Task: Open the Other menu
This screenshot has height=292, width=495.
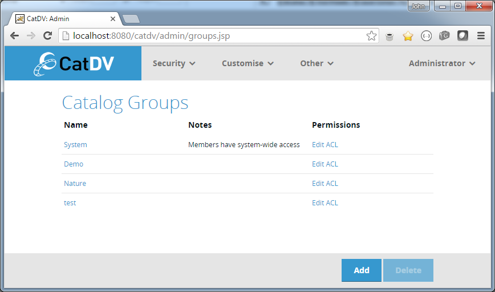Action: point(317,63)
